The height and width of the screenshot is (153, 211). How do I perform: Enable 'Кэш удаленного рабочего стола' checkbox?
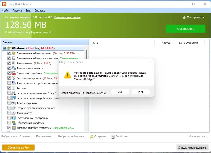[9, 83]
